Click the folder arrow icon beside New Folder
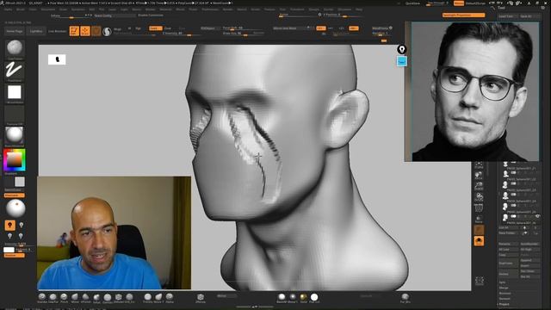Image resolution: width=551 pixels, height=310 pixels. click(524, 233)
